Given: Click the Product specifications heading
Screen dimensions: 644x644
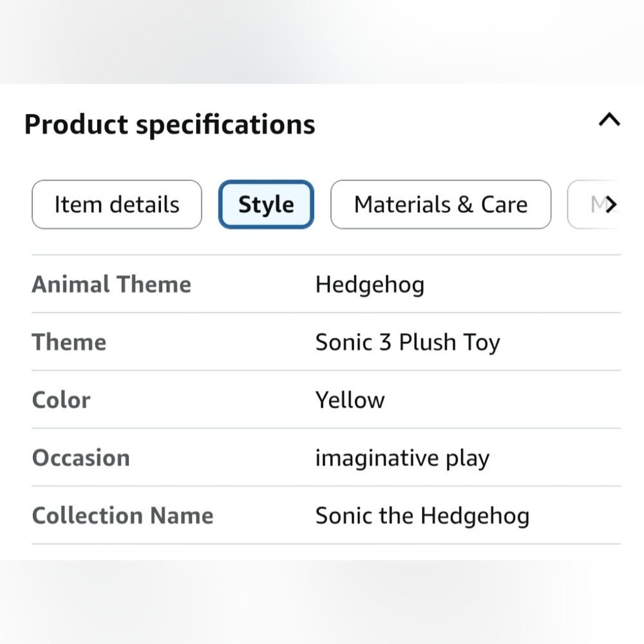Looking at the screenshot, I should (169, 124).
